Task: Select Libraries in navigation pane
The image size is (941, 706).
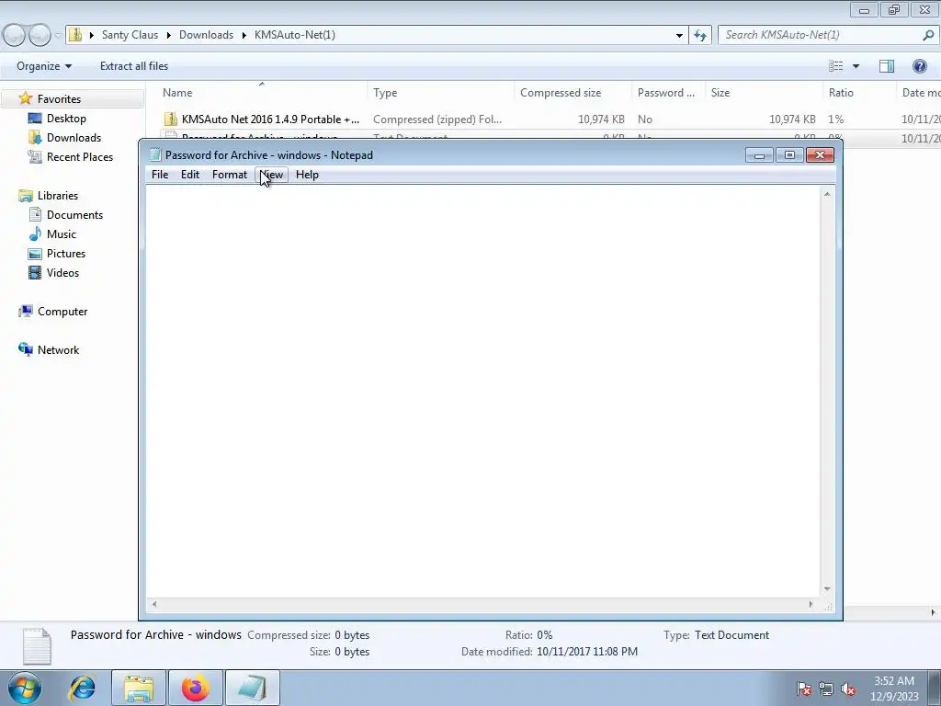Action: click(58, 196)
